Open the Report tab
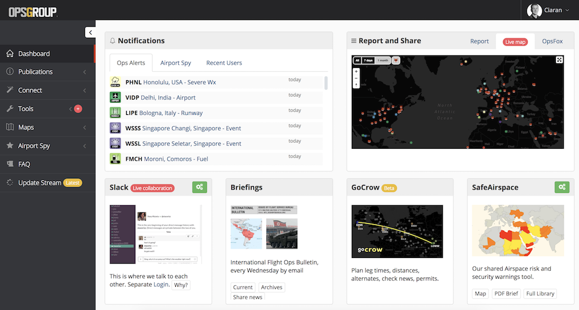579x310 pixels. [479, 41]
